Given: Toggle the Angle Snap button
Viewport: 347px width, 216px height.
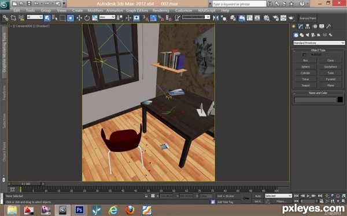Looking at the screenshot, I should click(x=153, y=18).
